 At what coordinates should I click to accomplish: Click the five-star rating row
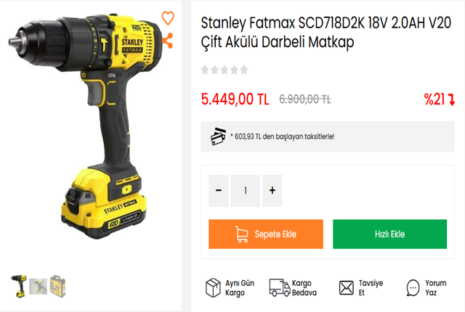[225, 70]
